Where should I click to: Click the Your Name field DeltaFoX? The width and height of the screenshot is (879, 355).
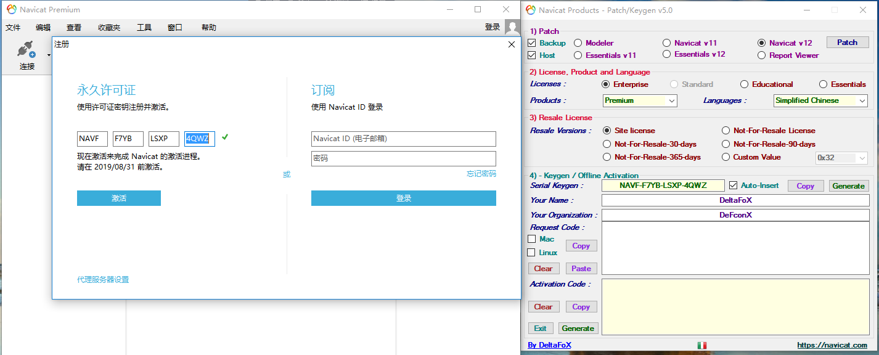pyautogui.click(x=735, y=200)
